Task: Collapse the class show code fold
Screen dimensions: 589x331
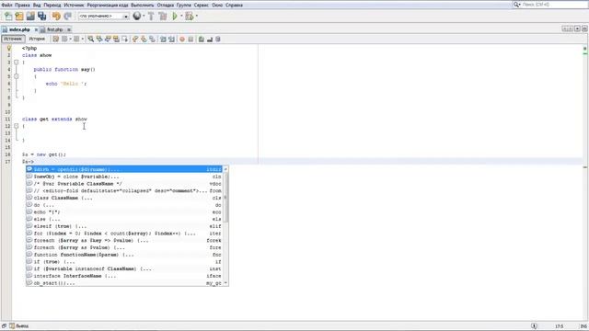Action: click(x=17, y=63)
